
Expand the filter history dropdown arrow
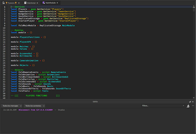tap(183, 106)
